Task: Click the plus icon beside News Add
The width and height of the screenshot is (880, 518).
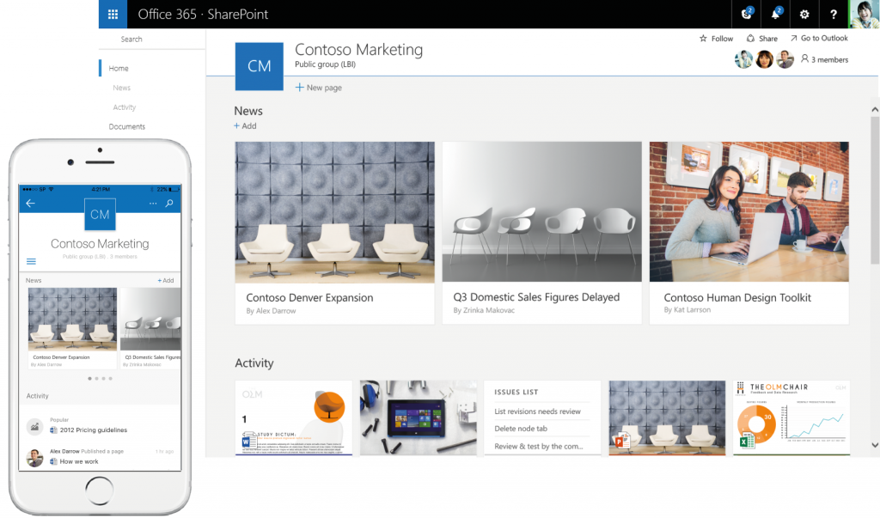Action: point(237,125)
